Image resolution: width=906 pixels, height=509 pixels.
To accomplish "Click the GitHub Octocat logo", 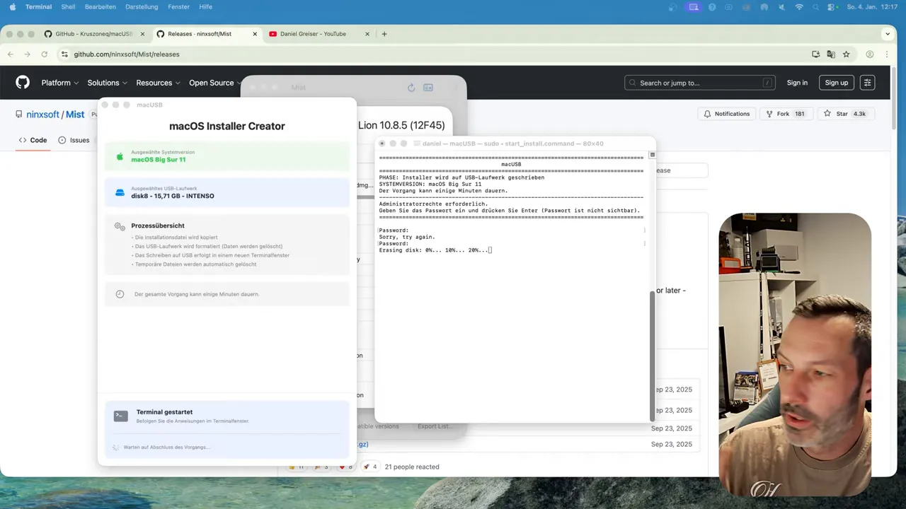I will [x=23, y=83].
